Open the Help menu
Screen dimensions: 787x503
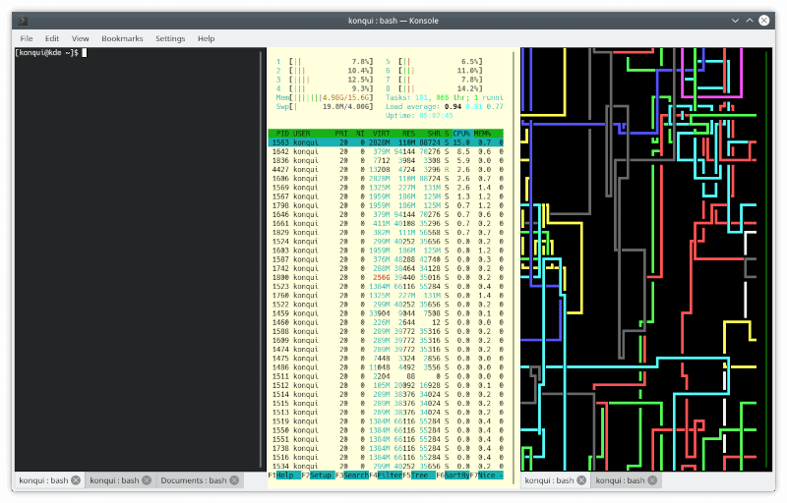click(x=206, y=38)
